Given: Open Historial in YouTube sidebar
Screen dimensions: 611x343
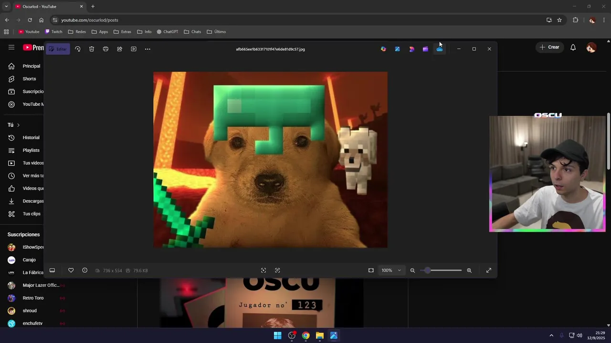Looking at the screenshot, I should 25,138.
